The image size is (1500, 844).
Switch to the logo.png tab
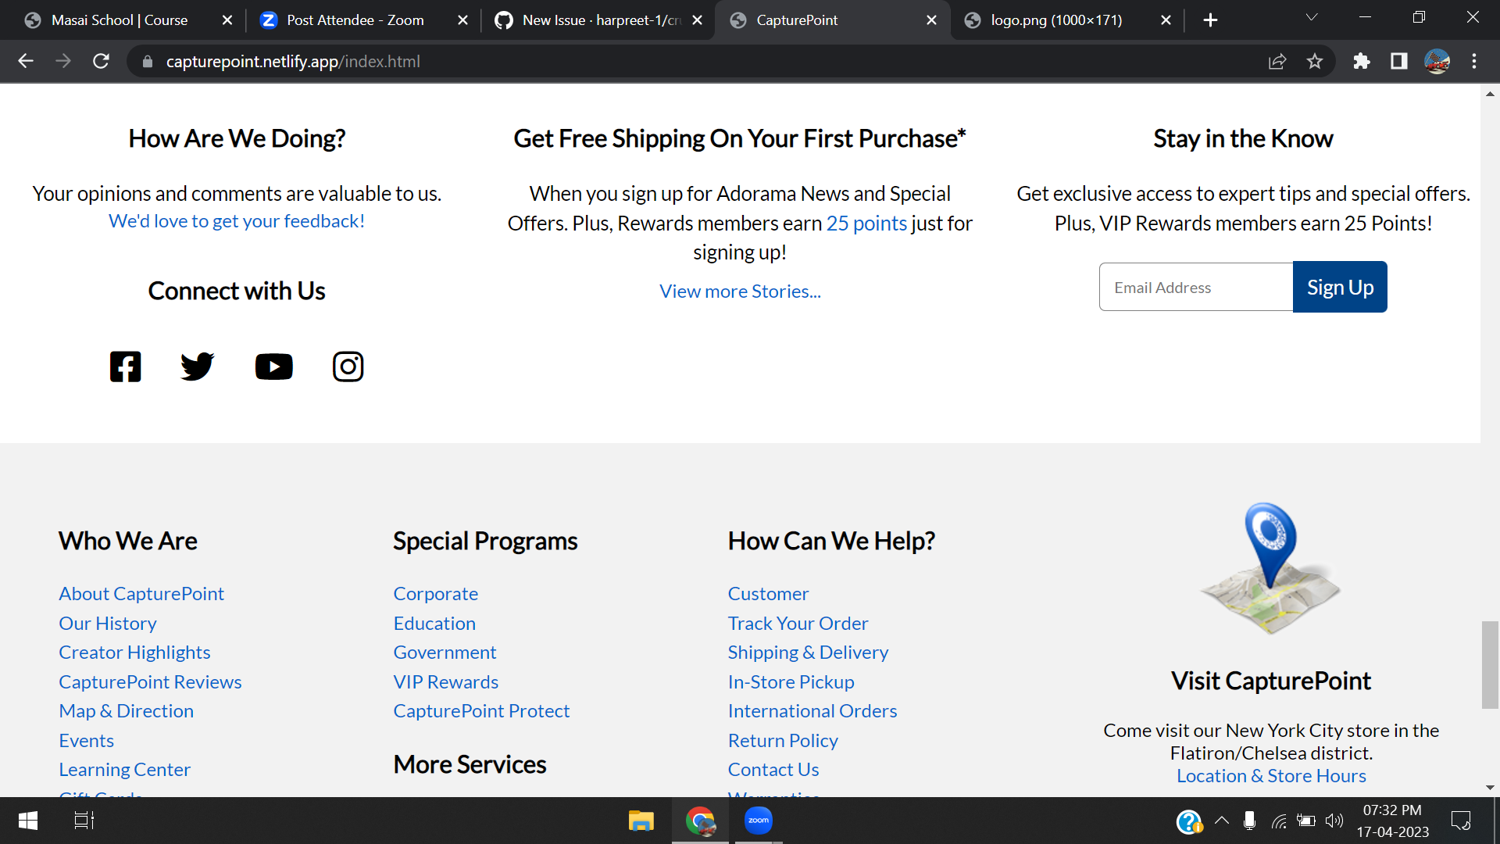(x=1055, y=20)
